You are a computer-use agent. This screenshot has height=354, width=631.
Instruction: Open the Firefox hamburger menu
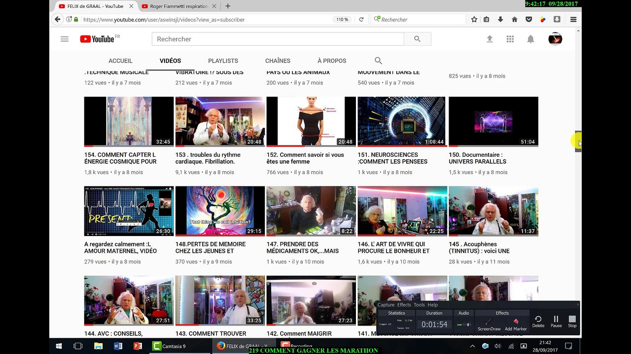(x=573, y=19)
